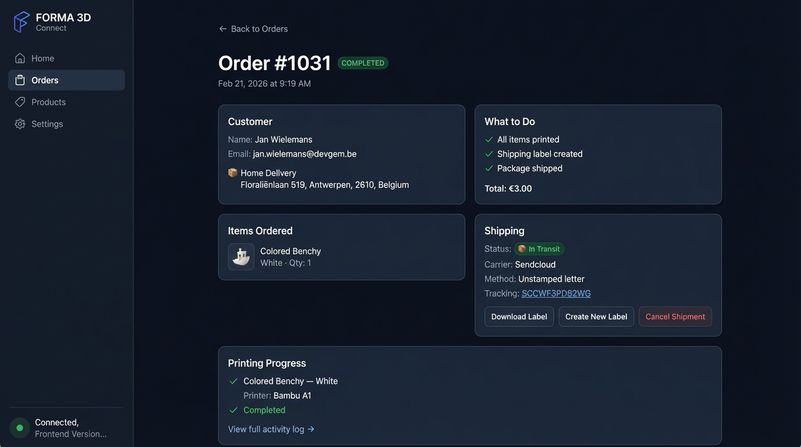Viewport: 801px width, 447px height.
Task: Click the Orders clipboard icon
Action: 19,80
